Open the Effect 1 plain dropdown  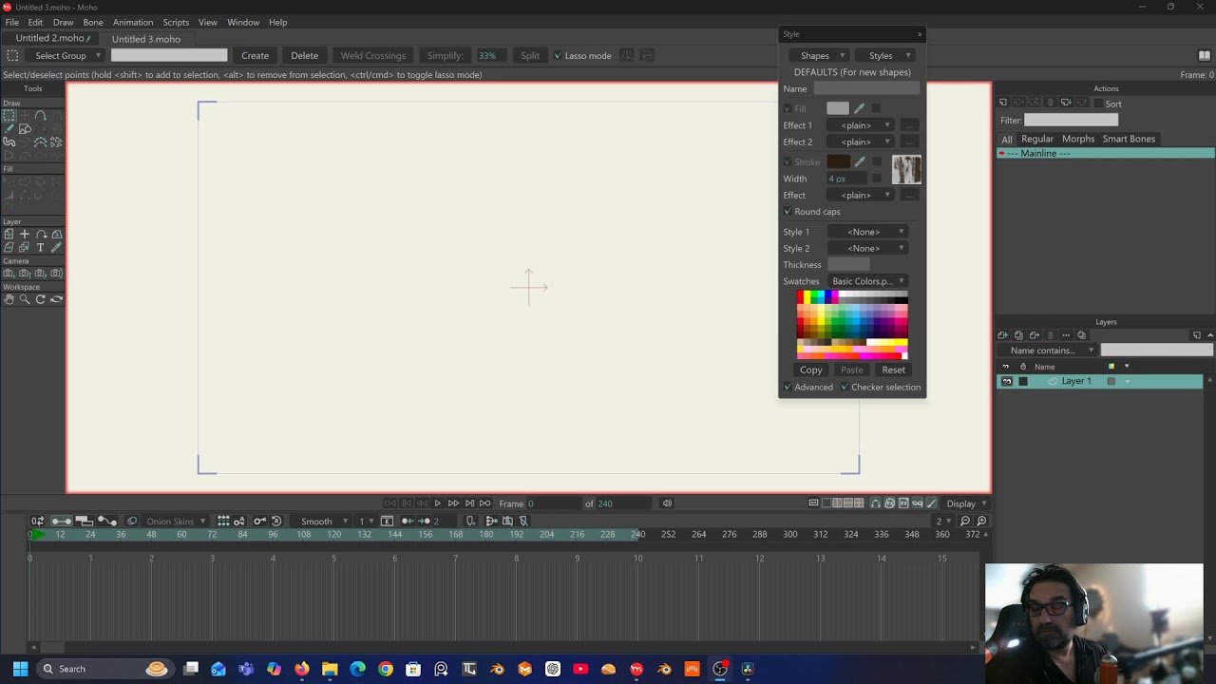coord(863,125)
